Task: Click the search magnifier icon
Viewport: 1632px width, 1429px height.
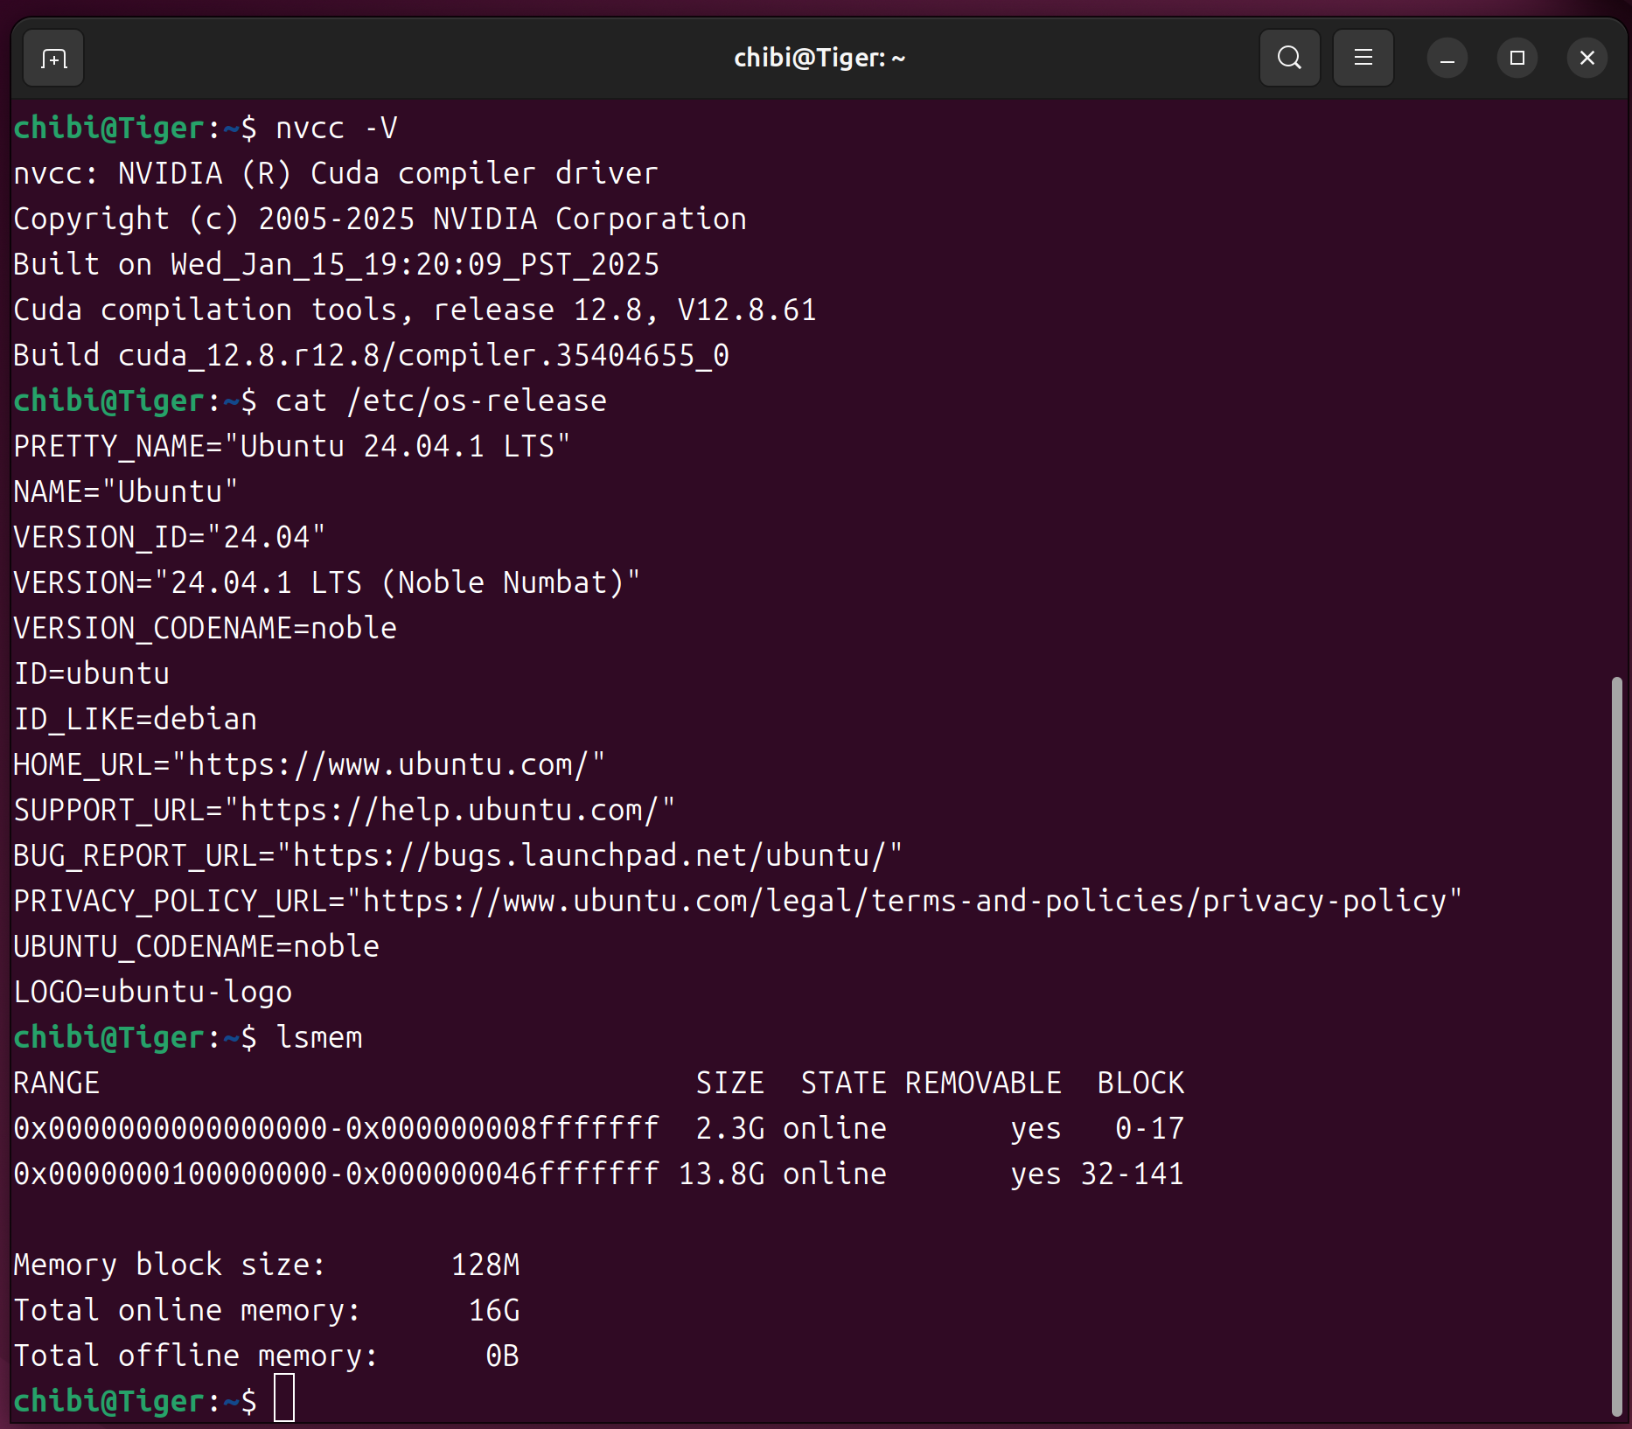Action: click(1289, 59)
